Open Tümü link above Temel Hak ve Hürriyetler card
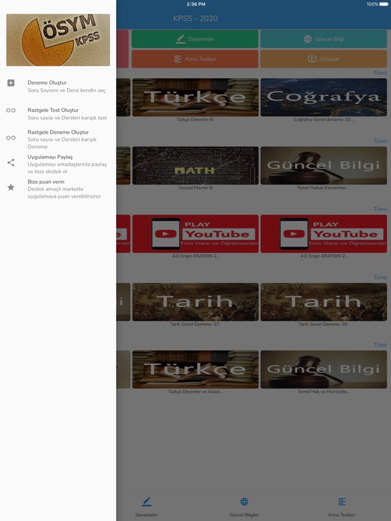 [380, 345]
